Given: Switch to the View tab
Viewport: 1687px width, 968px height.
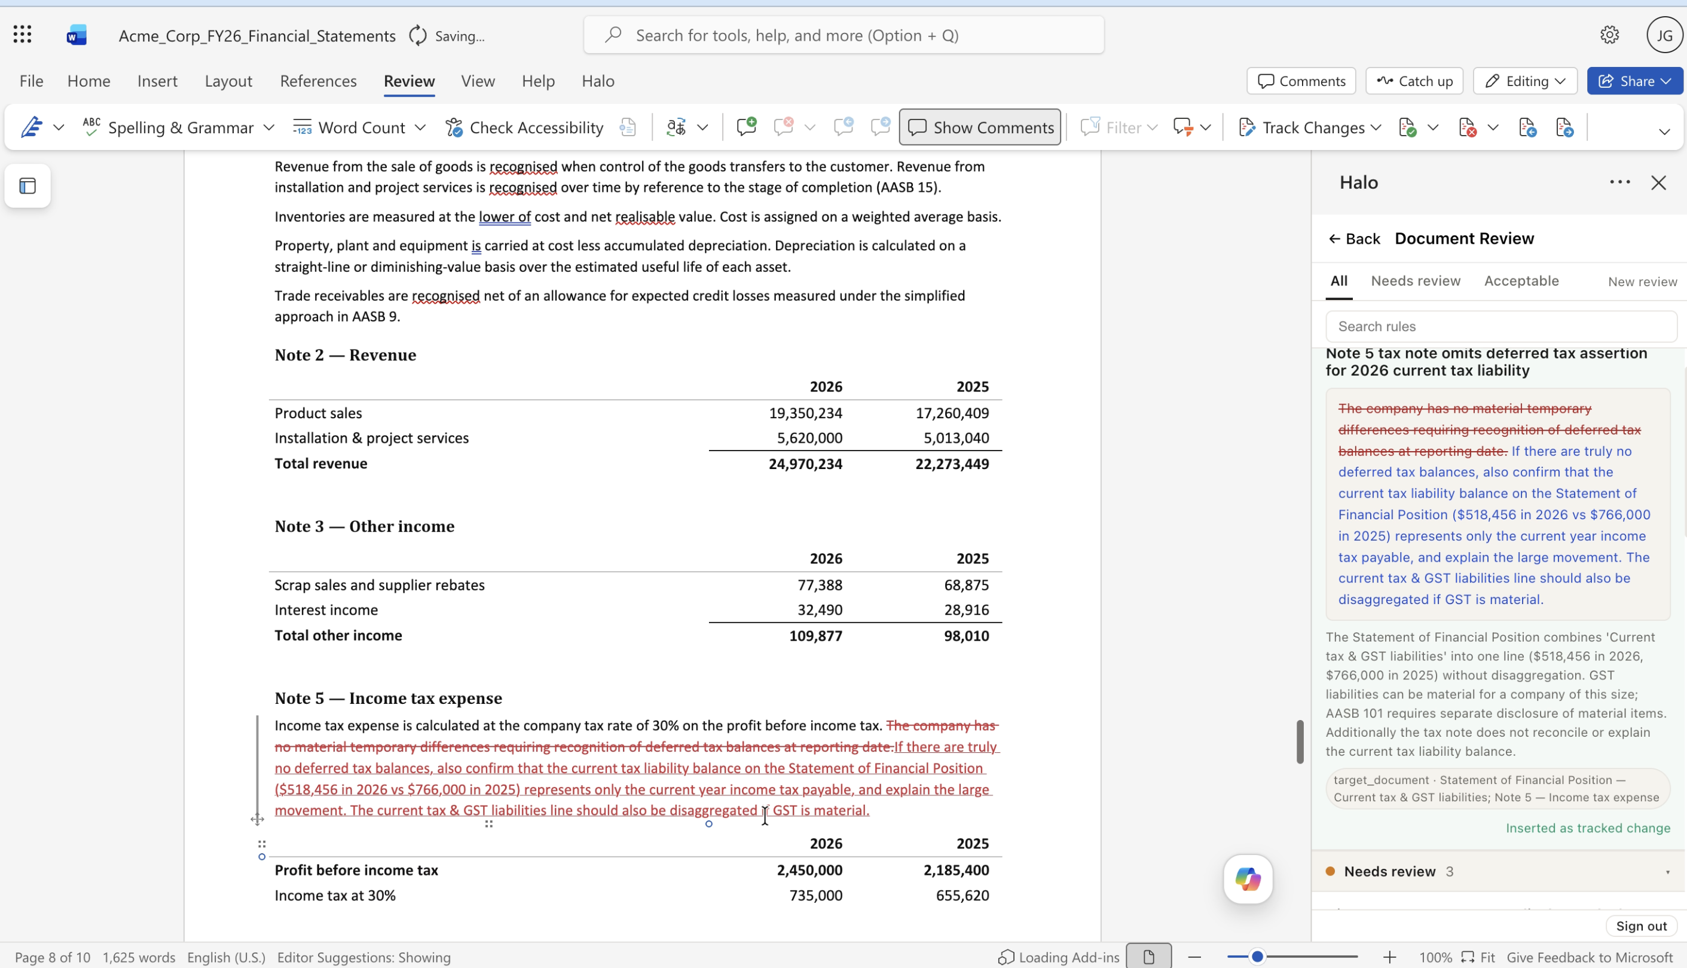Looking at the screenshot, I should 478,81.
